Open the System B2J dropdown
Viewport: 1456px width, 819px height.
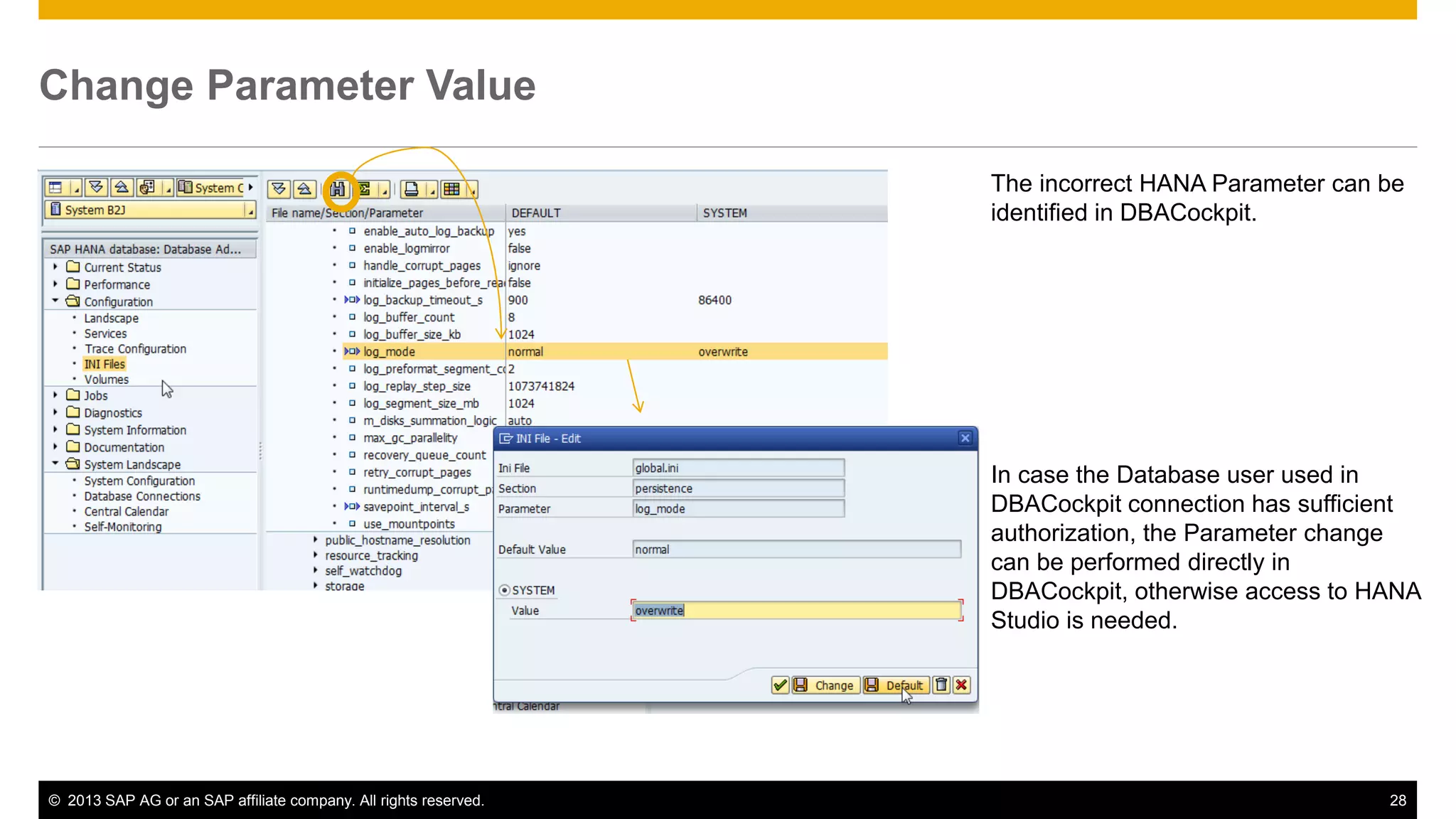pyautogui.click(x=250, y=211)
